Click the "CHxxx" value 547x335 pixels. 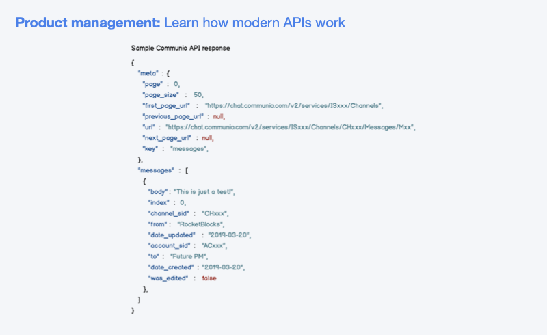pyautogui.click(x=215, y=213)
